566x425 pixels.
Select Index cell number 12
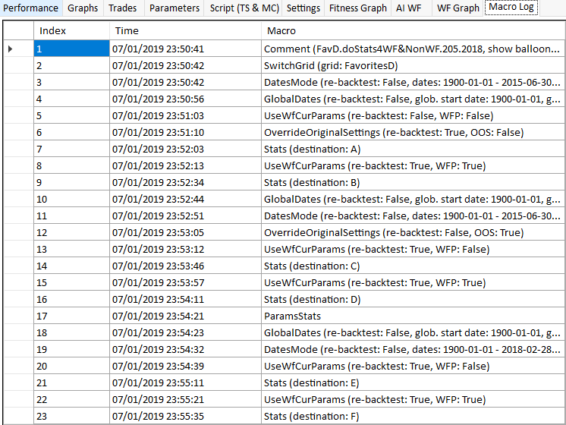(x=71, y=232)
